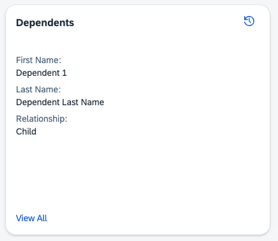
Task: Click the bold Dependents heading
Action: [45, 22]
